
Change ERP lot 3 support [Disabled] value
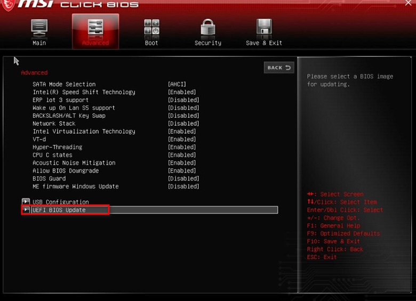pyautogui.click(x=183, y=100)
